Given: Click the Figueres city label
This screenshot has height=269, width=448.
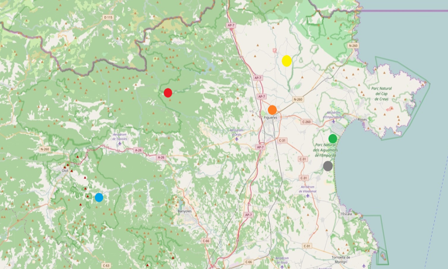Looking at the screenshot, I should [270, 118].
